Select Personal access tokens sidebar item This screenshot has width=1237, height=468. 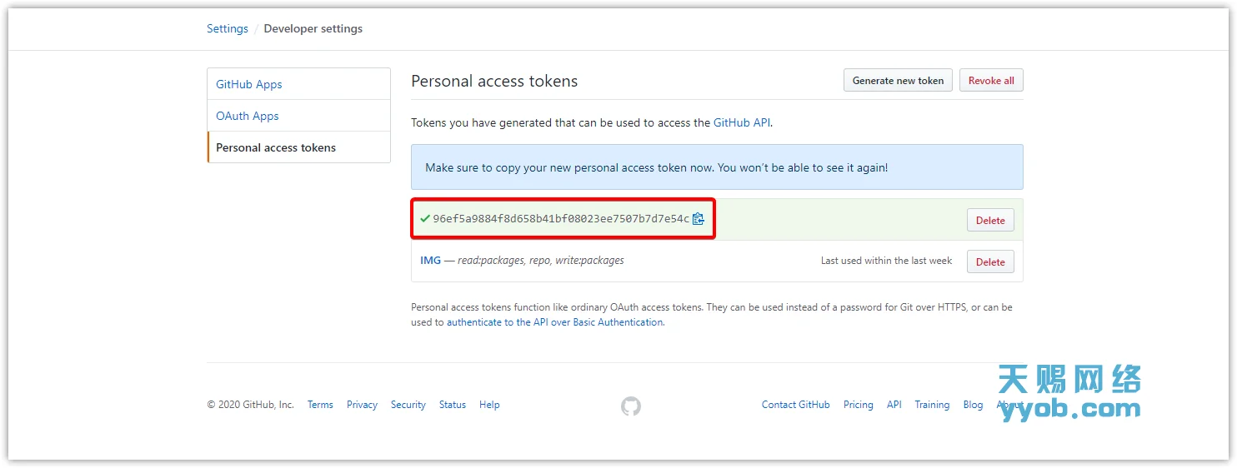pyautogui.click(x=298, y=147)
